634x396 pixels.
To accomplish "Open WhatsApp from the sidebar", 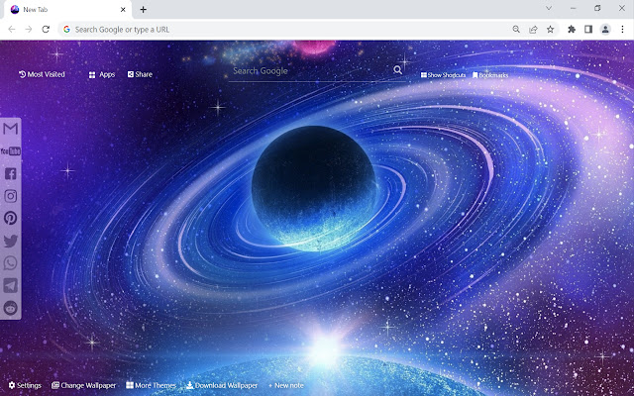I will point(11,263).
